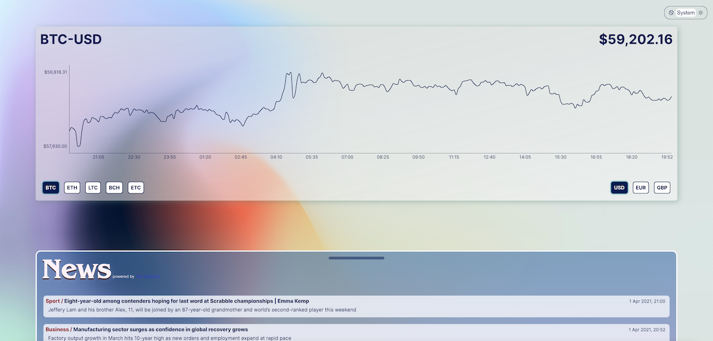
Task: Click the 16:55 time axis label
Action: point(596,157)
